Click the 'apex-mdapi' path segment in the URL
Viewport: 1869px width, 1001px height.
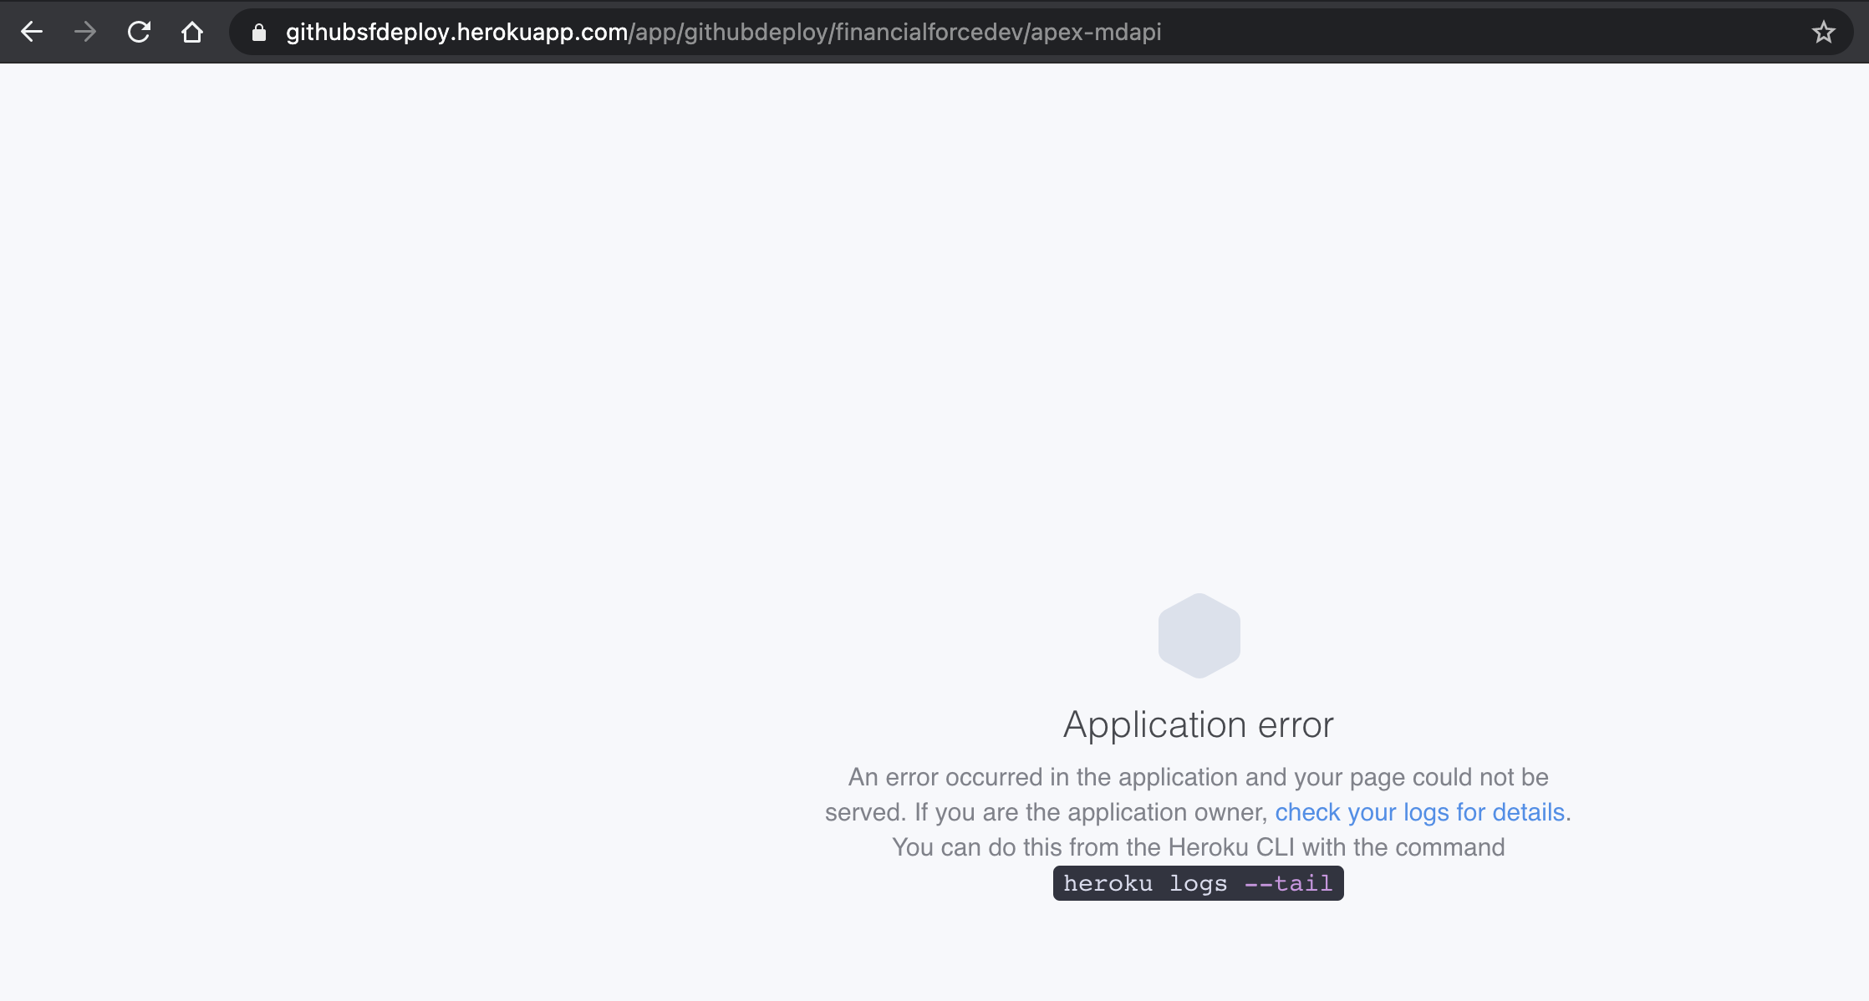coord(1096,33)
